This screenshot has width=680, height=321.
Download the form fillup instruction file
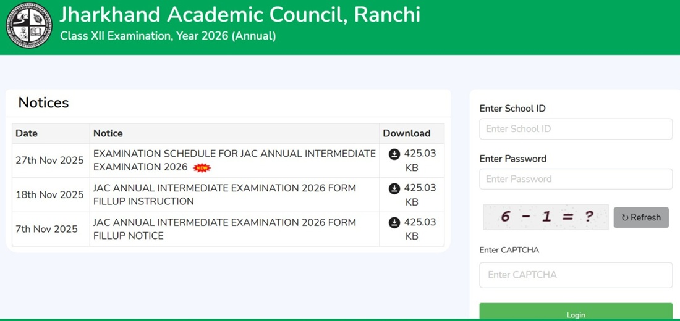coord(394,188)
